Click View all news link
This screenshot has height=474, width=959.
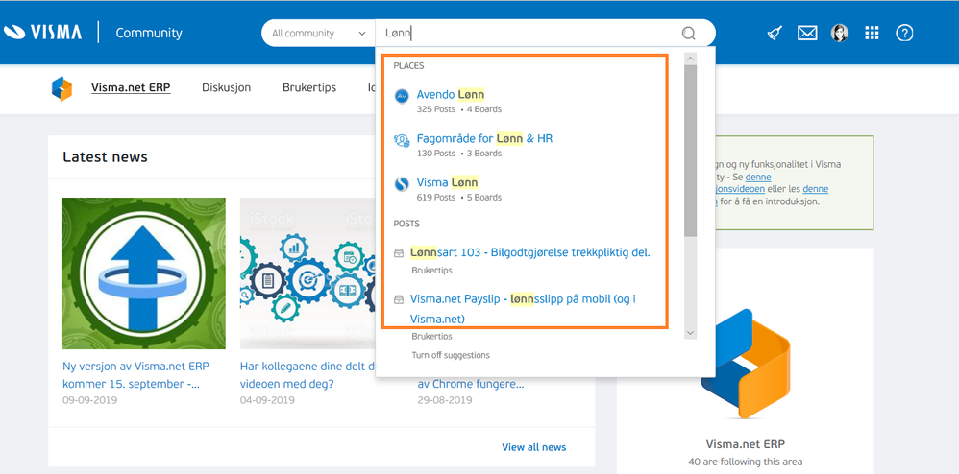534,447
